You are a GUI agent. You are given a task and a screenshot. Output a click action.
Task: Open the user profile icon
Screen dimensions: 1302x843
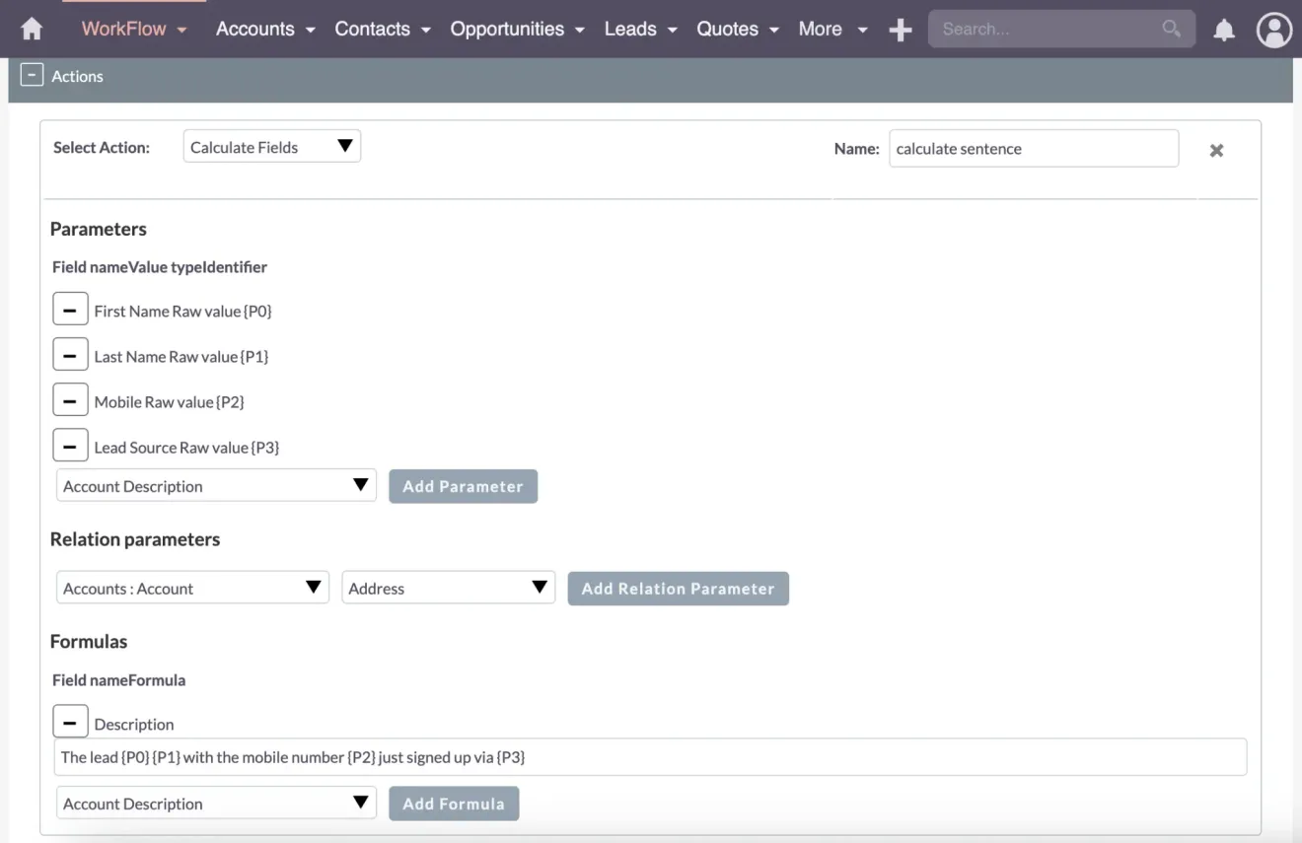[x=1273, y=30]
